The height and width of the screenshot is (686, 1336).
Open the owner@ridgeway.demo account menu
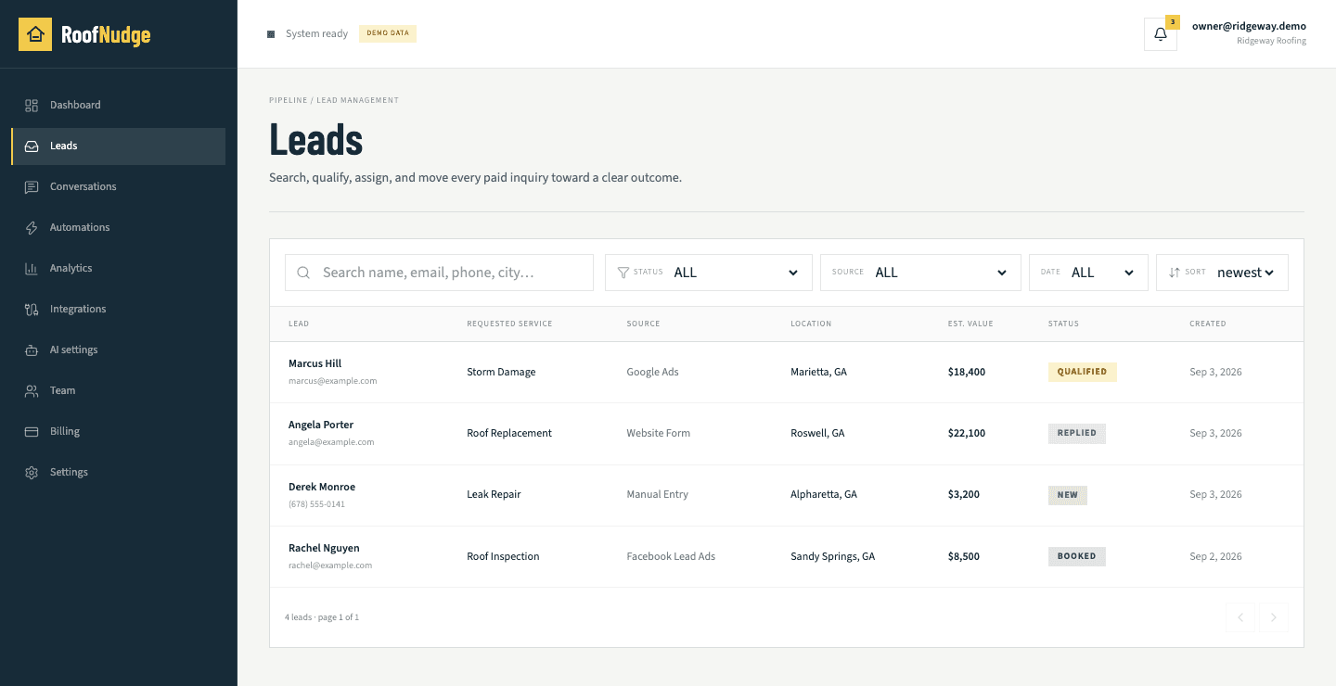click(1249, 33)
